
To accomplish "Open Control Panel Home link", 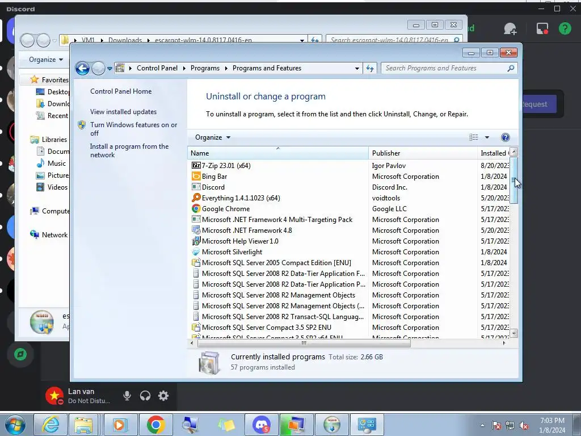I will pyautogui.click(x=121, y=91).
